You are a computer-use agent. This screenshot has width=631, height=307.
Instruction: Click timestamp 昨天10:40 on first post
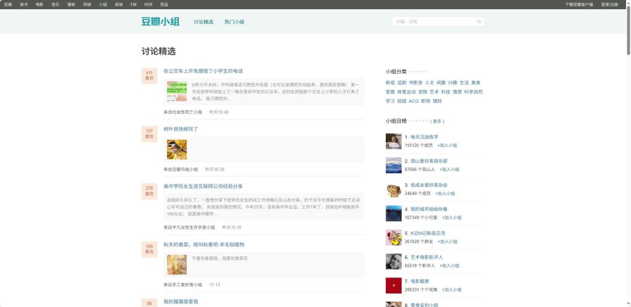[x=219, y=112]
